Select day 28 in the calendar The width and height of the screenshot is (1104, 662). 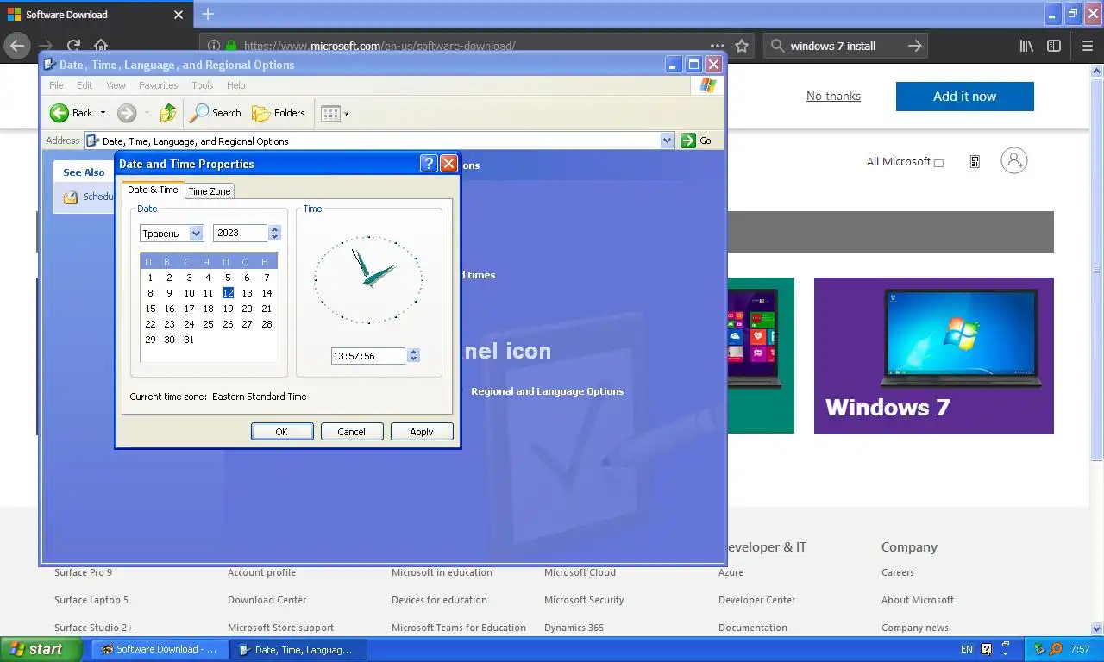(267, 324)
